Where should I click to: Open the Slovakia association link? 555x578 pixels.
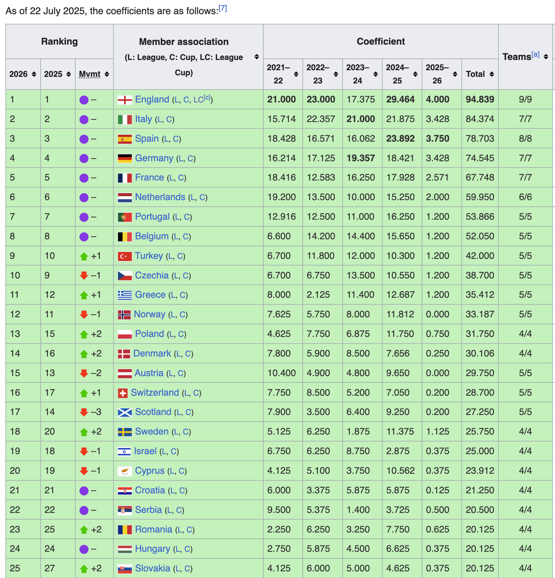click(153, 568)
